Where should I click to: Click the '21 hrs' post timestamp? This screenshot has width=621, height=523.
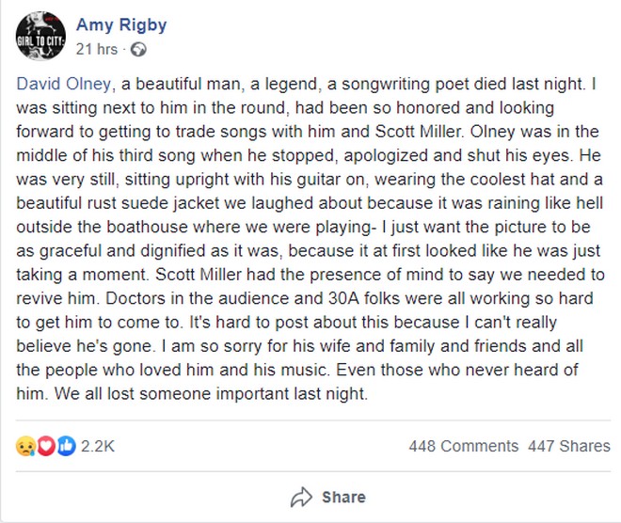(x=96, y=48)
